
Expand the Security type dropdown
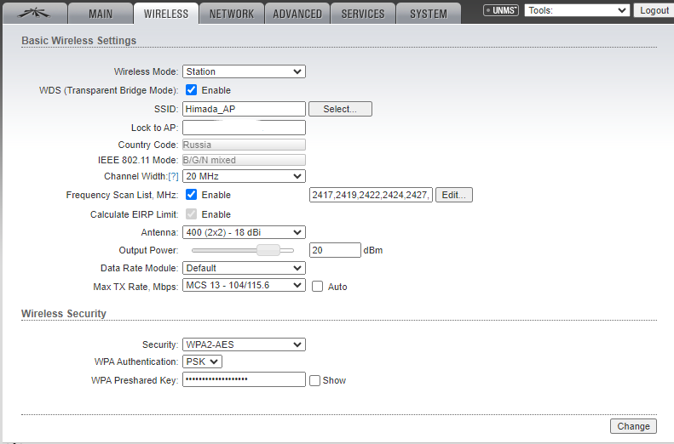[x=244, y=344]
